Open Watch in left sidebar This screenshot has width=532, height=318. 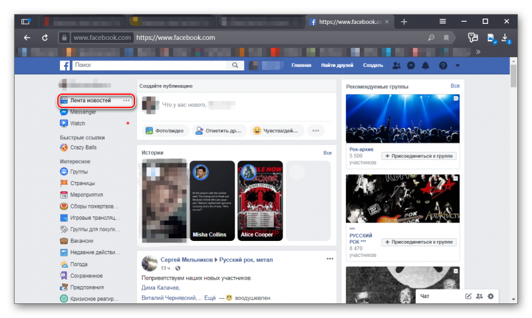click(72, 123)
